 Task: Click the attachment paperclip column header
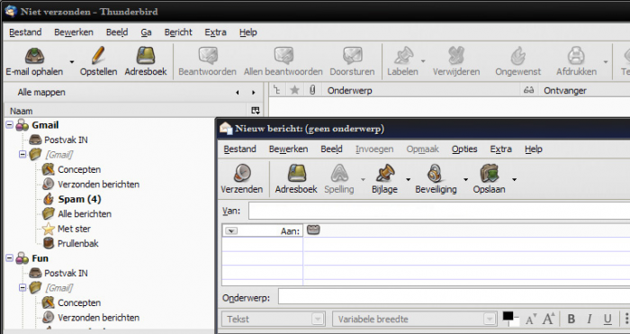(x=312, y=90)
